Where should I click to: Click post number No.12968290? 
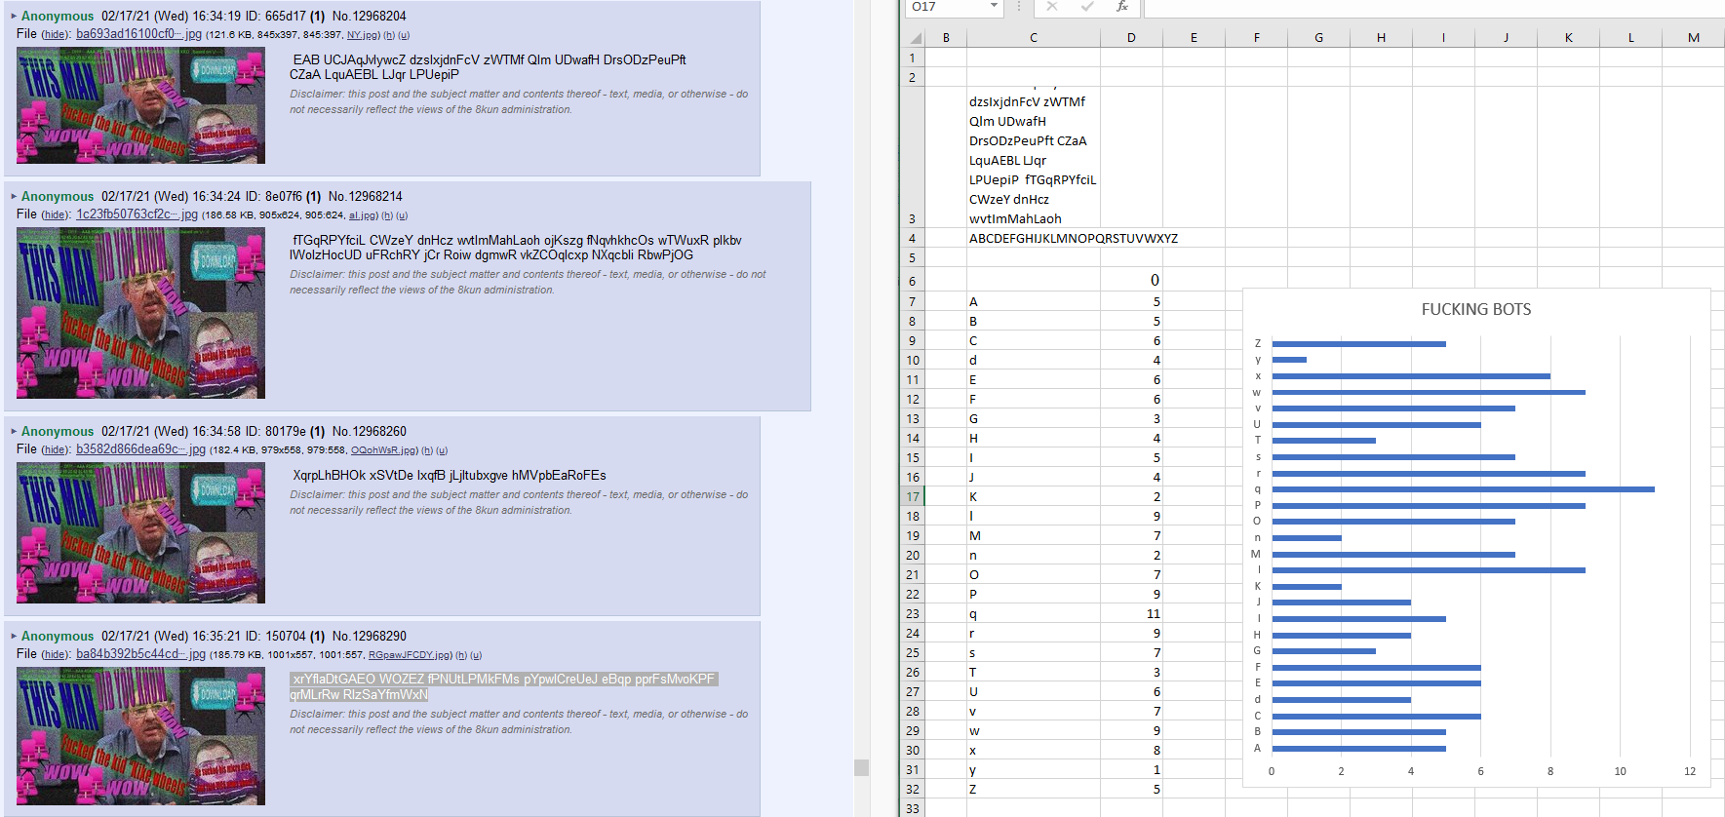coord(370,637)
